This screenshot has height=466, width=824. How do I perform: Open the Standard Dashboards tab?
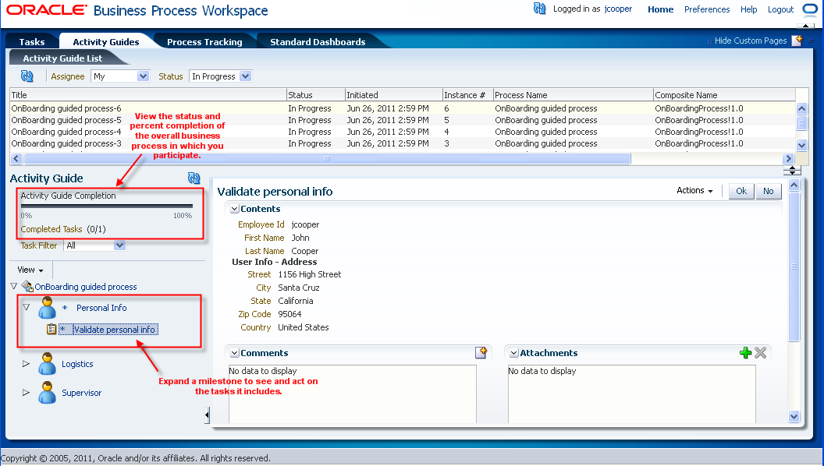click(318, 42)
